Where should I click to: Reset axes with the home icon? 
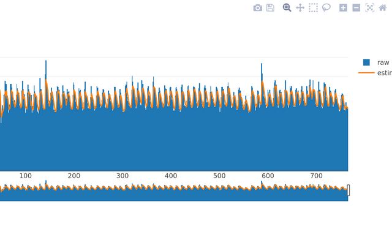pos(383,8)
